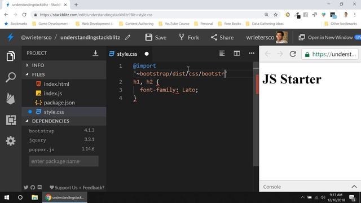Go back in the preview pane
This screenshot has width=361, height=203.
click(x=267, y=54)
